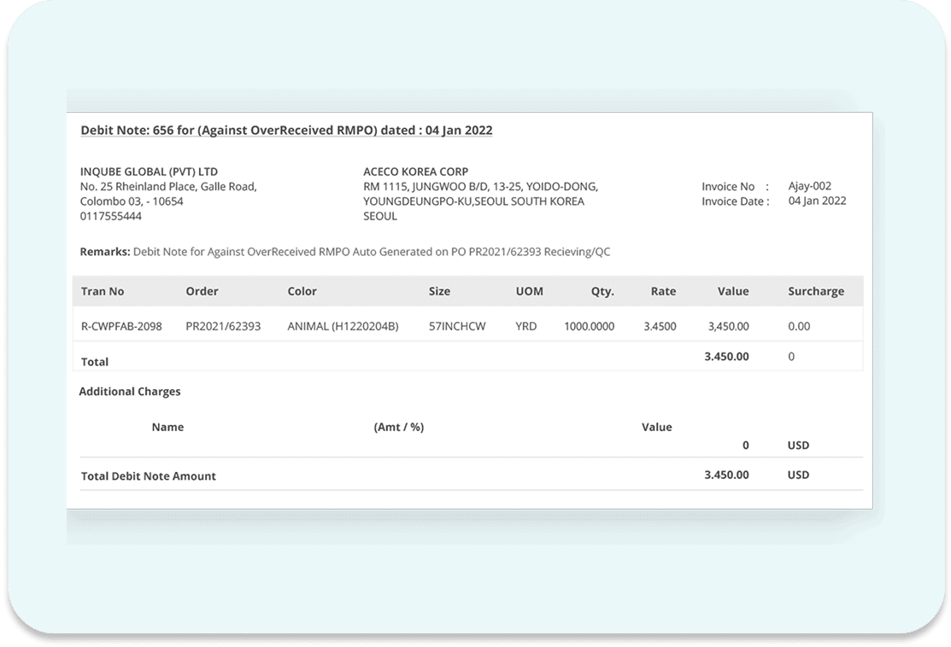Viewport: 951px width, 647px height.
Task: Click the Order column header
Action: click(x=202, y=291)
